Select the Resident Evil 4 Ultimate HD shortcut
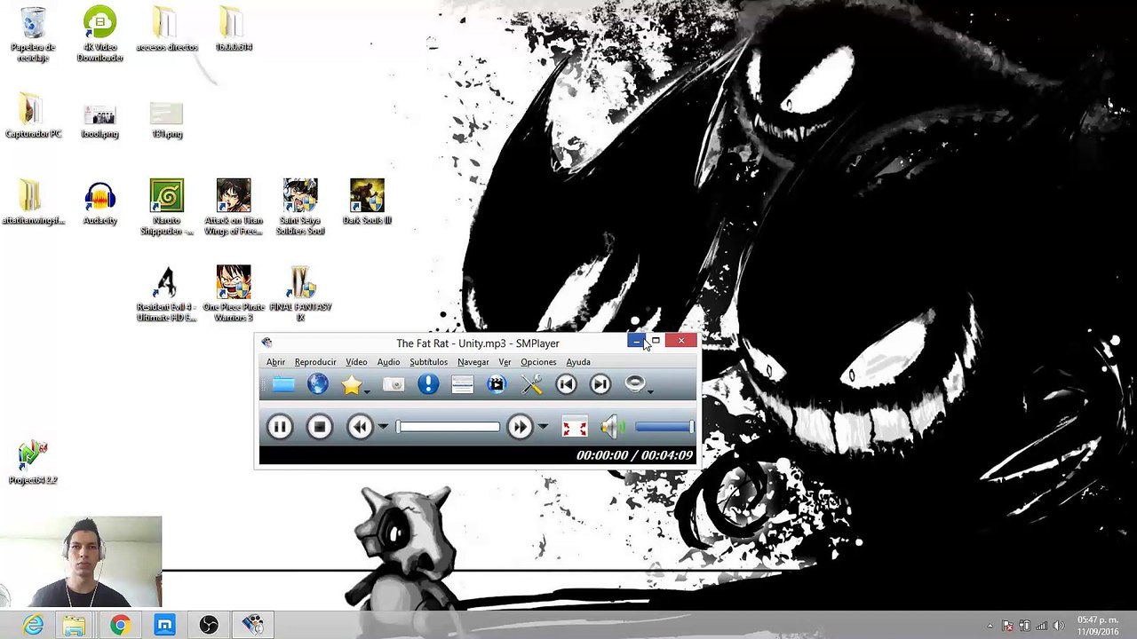Screen dimensions: 1137x639 coord(166,295)
